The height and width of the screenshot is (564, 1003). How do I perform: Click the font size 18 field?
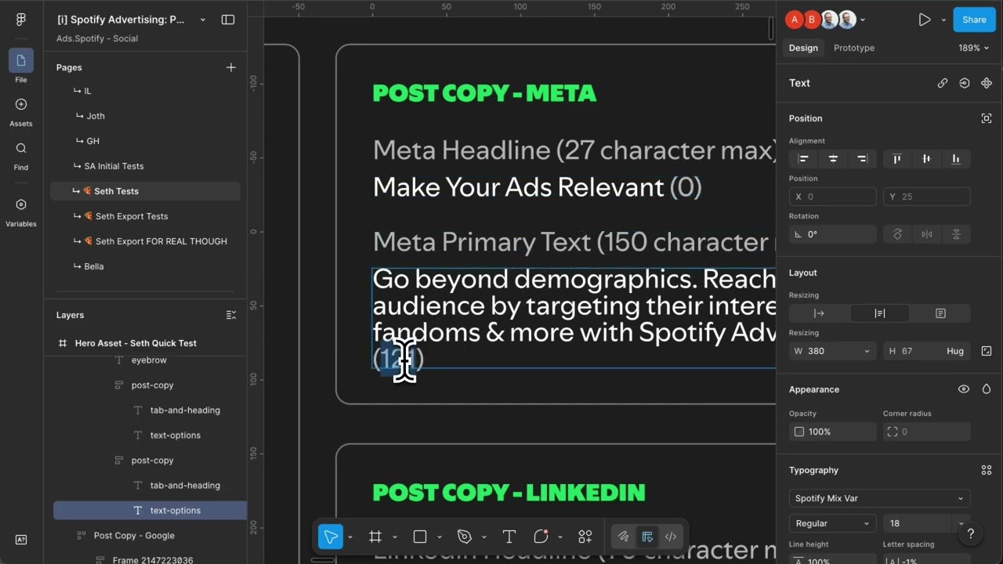pyautogui.click(x=917, y=523)
